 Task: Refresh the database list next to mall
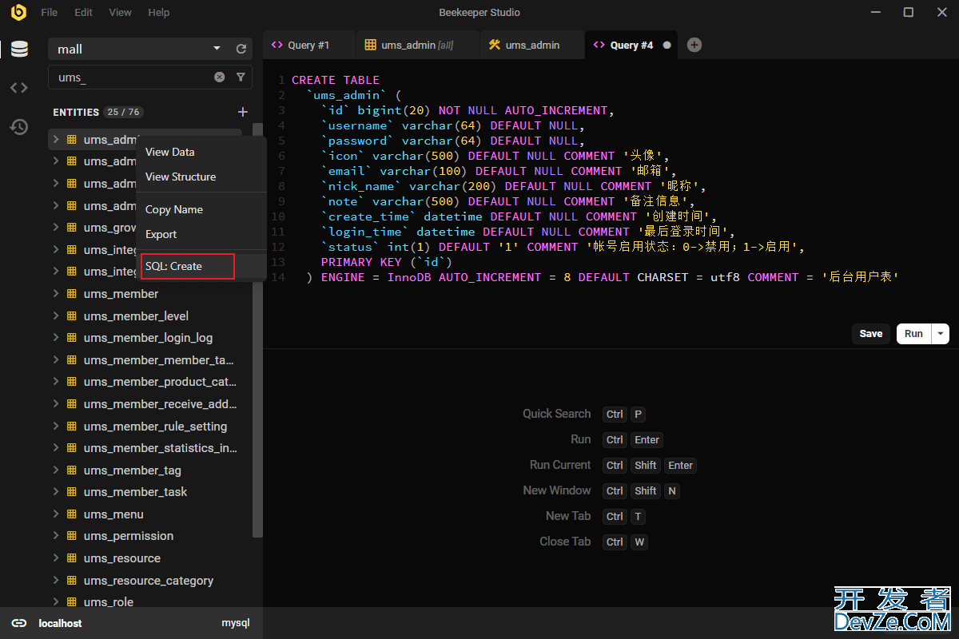(x=241, y=49)
